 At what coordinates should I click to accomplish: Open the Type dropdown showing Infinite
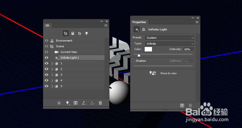point(169,44)
